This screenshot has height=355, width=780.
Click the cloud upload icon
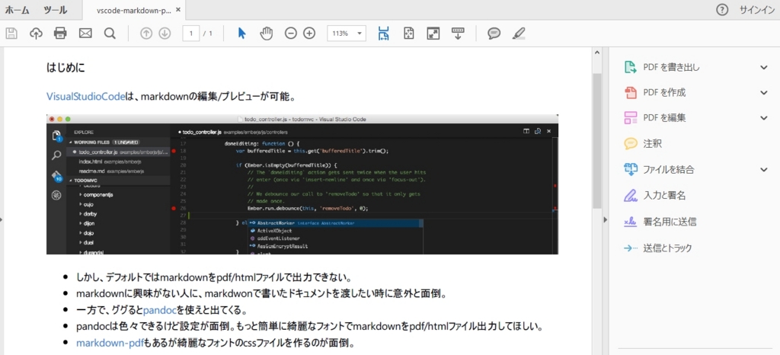(x=36, y=34)
